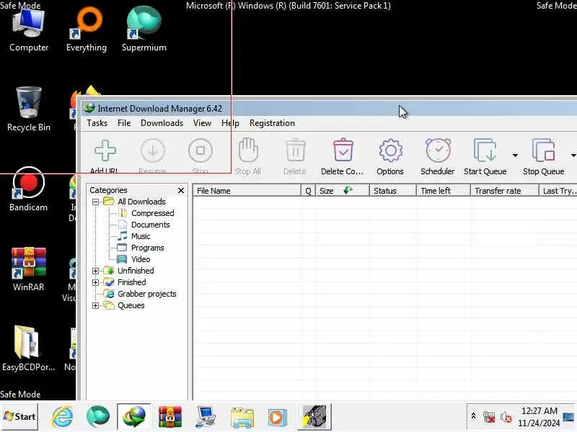Sort by Size column header

(x=343, y=191)
